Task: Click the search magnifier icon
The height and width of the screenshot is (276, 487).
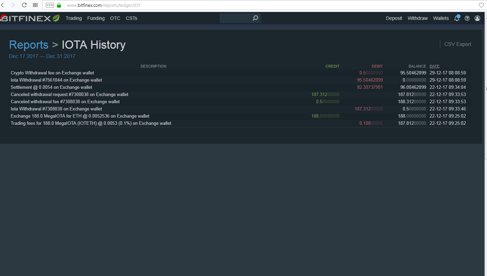Action: tap(255, 18)
